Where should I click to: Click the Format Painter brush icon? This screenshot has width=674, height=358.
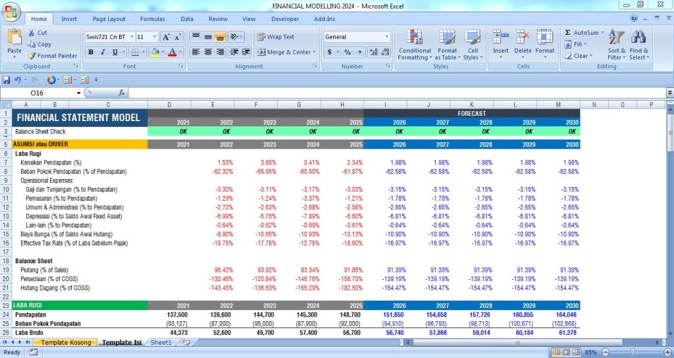click(32, 56)
